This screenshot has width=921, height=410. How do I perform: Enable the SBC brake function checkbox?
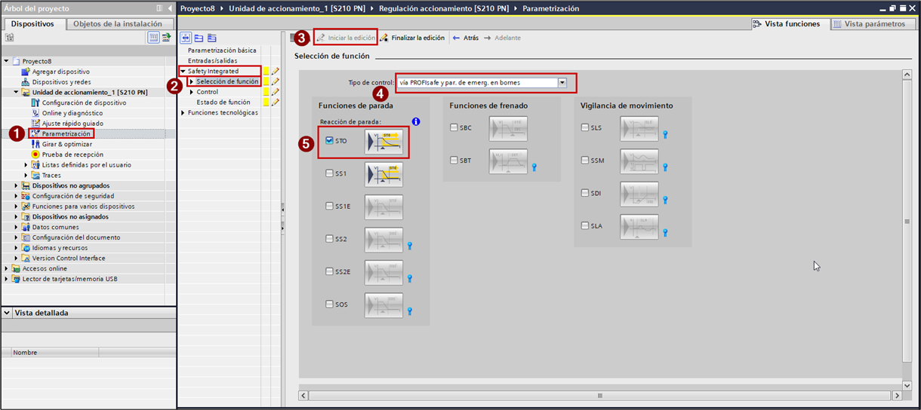click(x=454, y=128)
